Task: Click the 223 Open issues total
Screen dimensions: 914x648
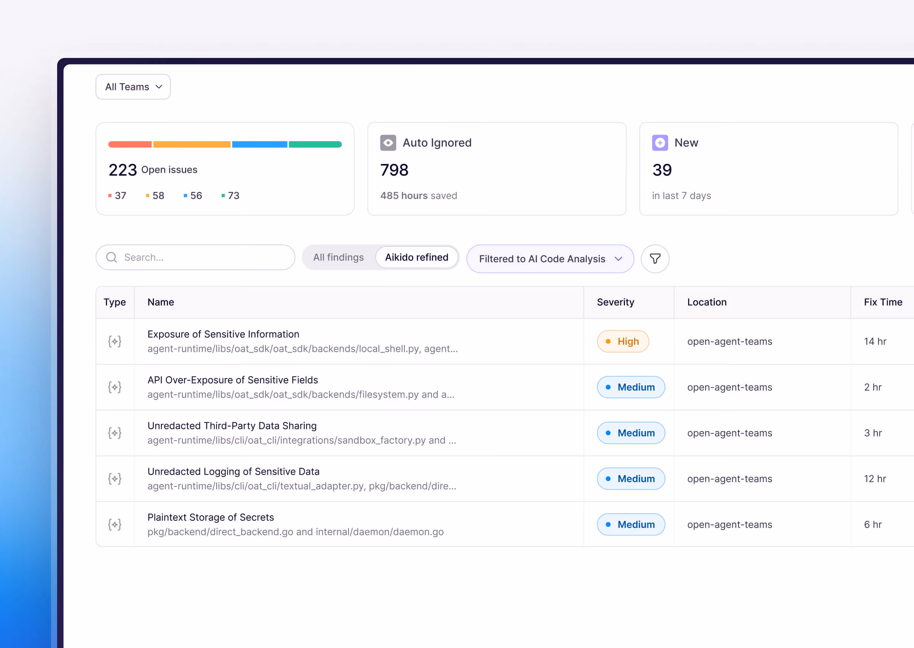Action: pyautogui.click(x=153, y=170)
